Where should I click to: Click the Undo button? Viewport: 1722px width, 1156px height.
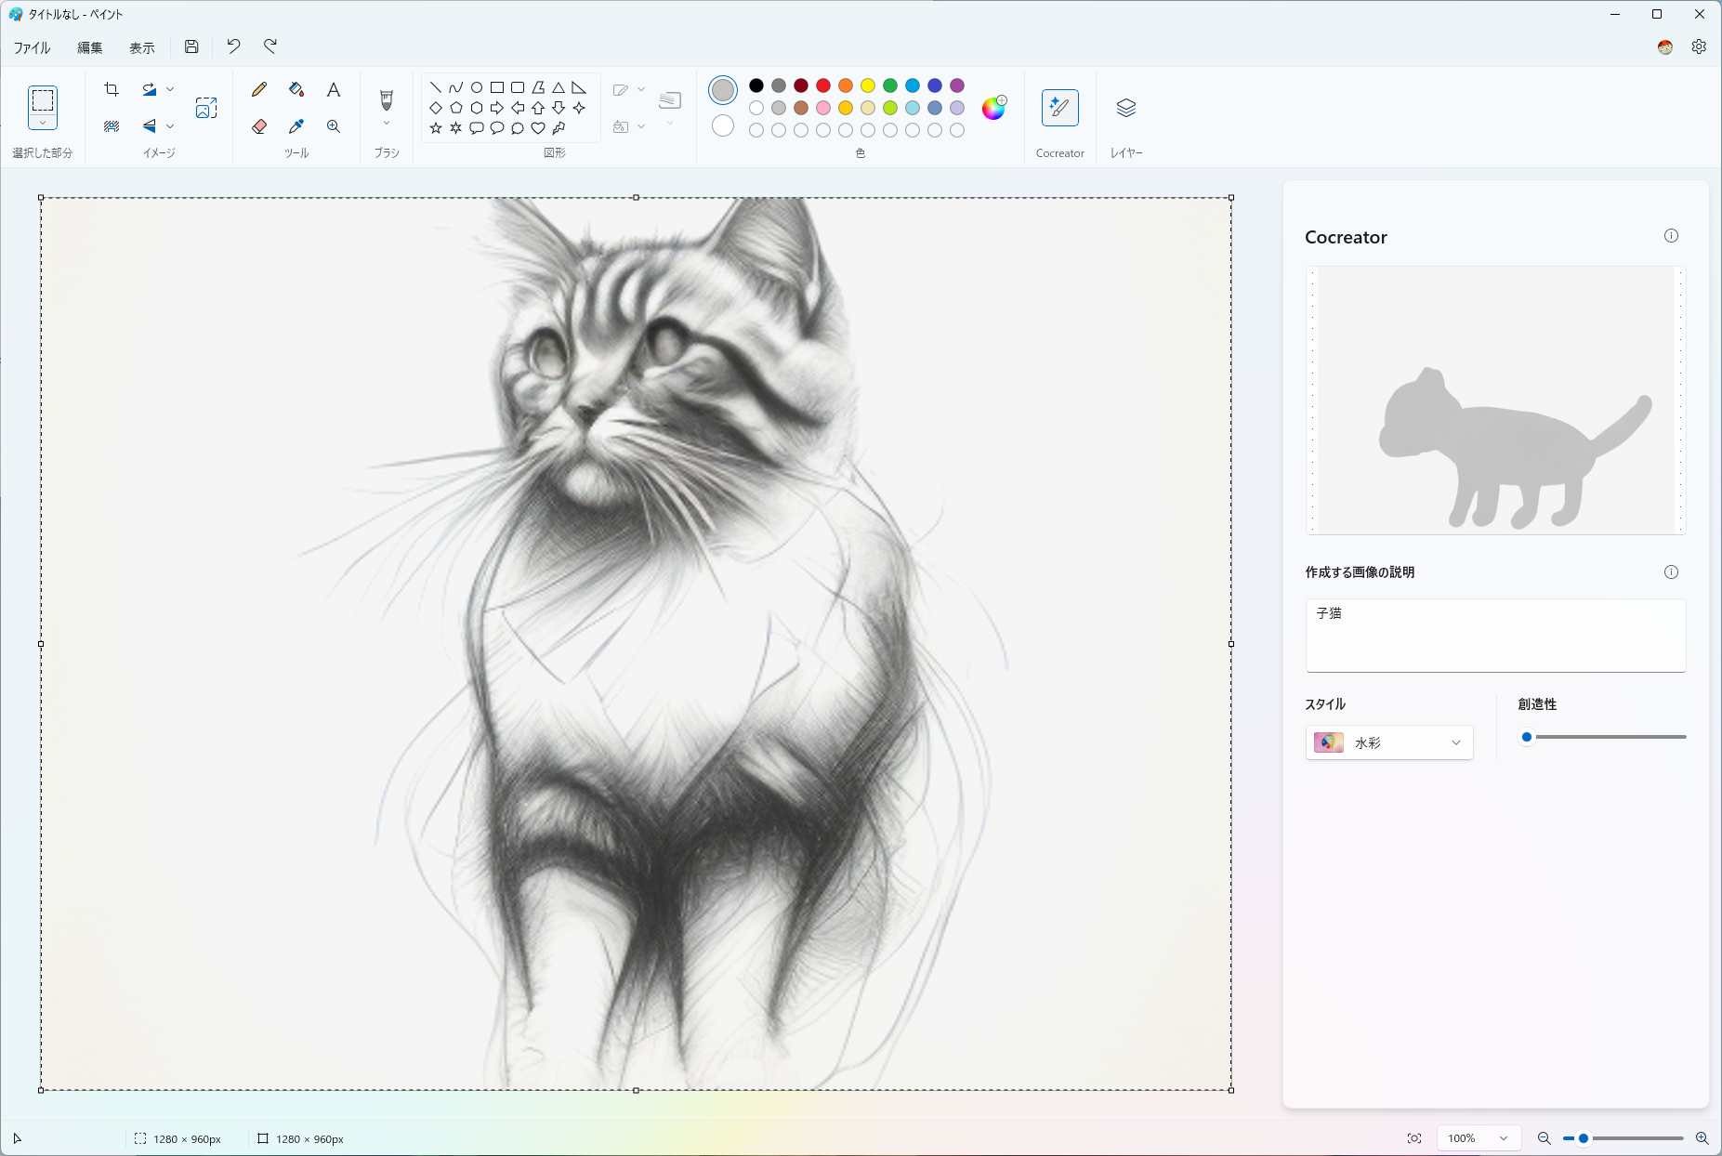(232, 46)
